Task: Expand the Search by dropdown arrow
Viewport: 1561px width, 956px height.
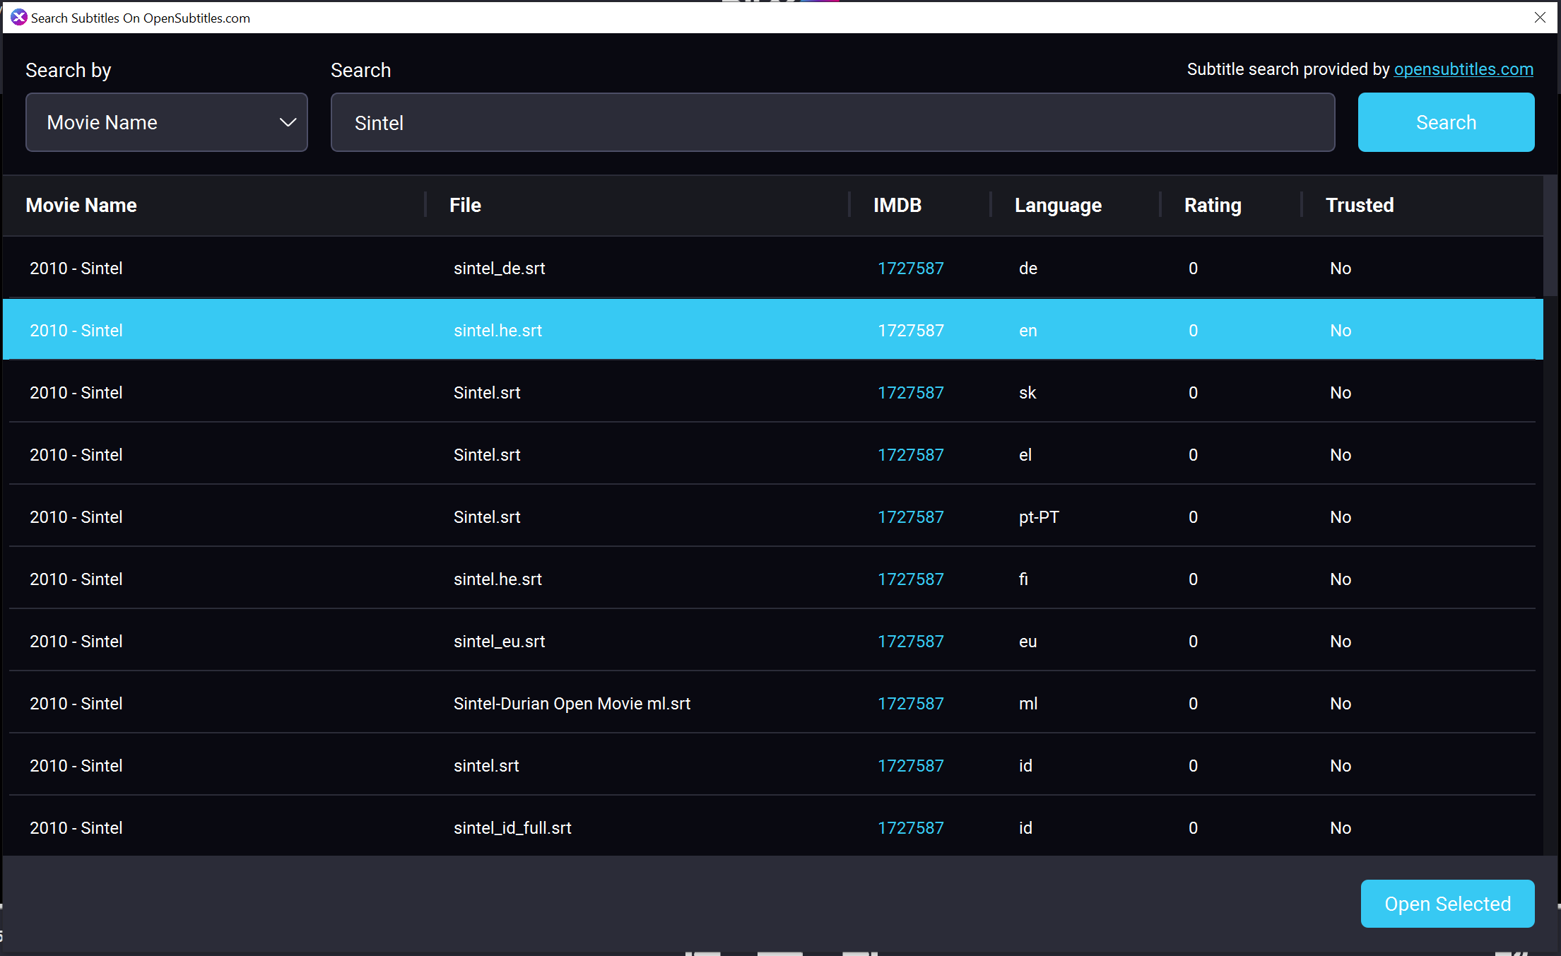Action: pyautogui.click(x=287, y=122)
